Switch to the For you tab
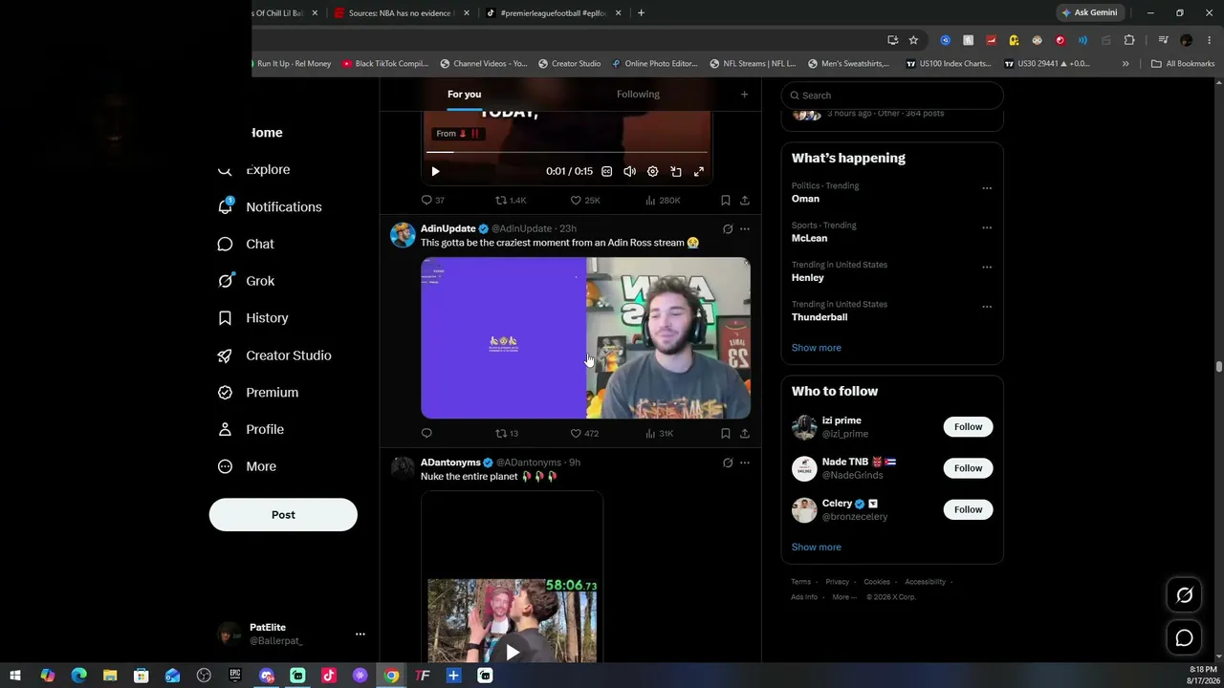 pos(465,95)
